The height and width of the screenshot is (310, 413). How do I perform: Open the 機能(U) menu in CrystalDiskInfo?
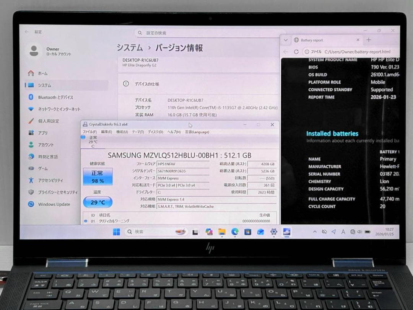[122, 132]
